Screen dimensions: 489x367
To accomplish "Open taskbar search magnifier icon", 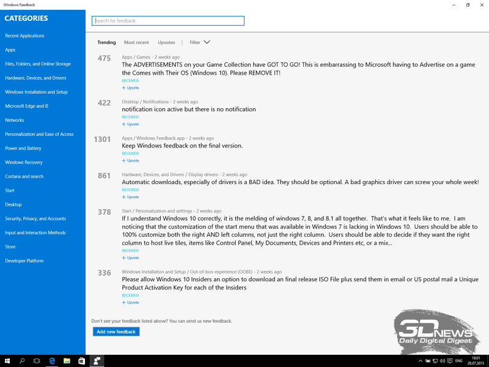I will coord(22,361).
